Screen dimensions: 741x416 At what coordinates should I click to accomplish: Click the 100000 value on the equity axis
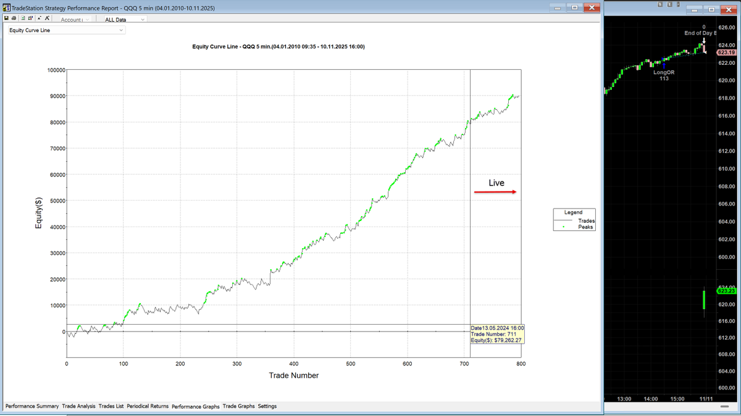point(56,70)
